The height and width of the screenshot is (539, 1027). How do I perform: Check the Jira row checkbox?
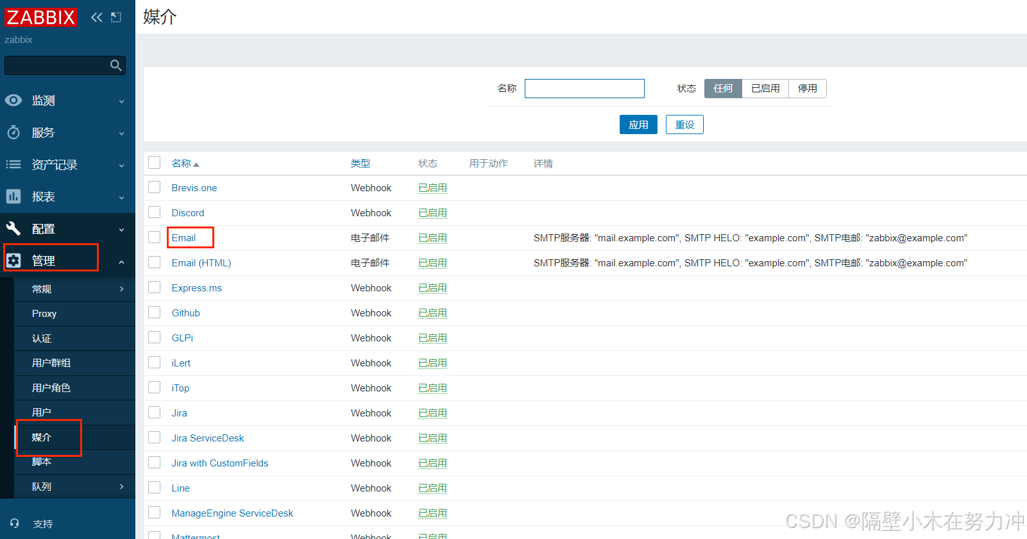(x=155, y=413)
